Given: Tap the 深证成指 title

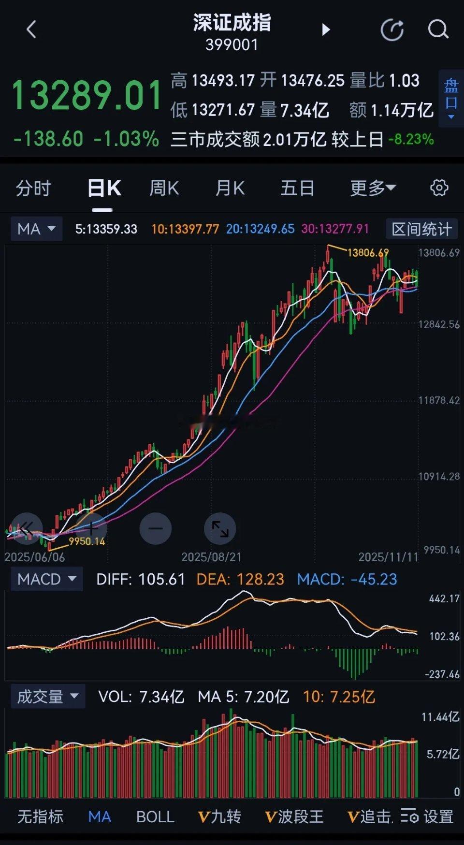Looking at the screenshot, I should (232, 23).
